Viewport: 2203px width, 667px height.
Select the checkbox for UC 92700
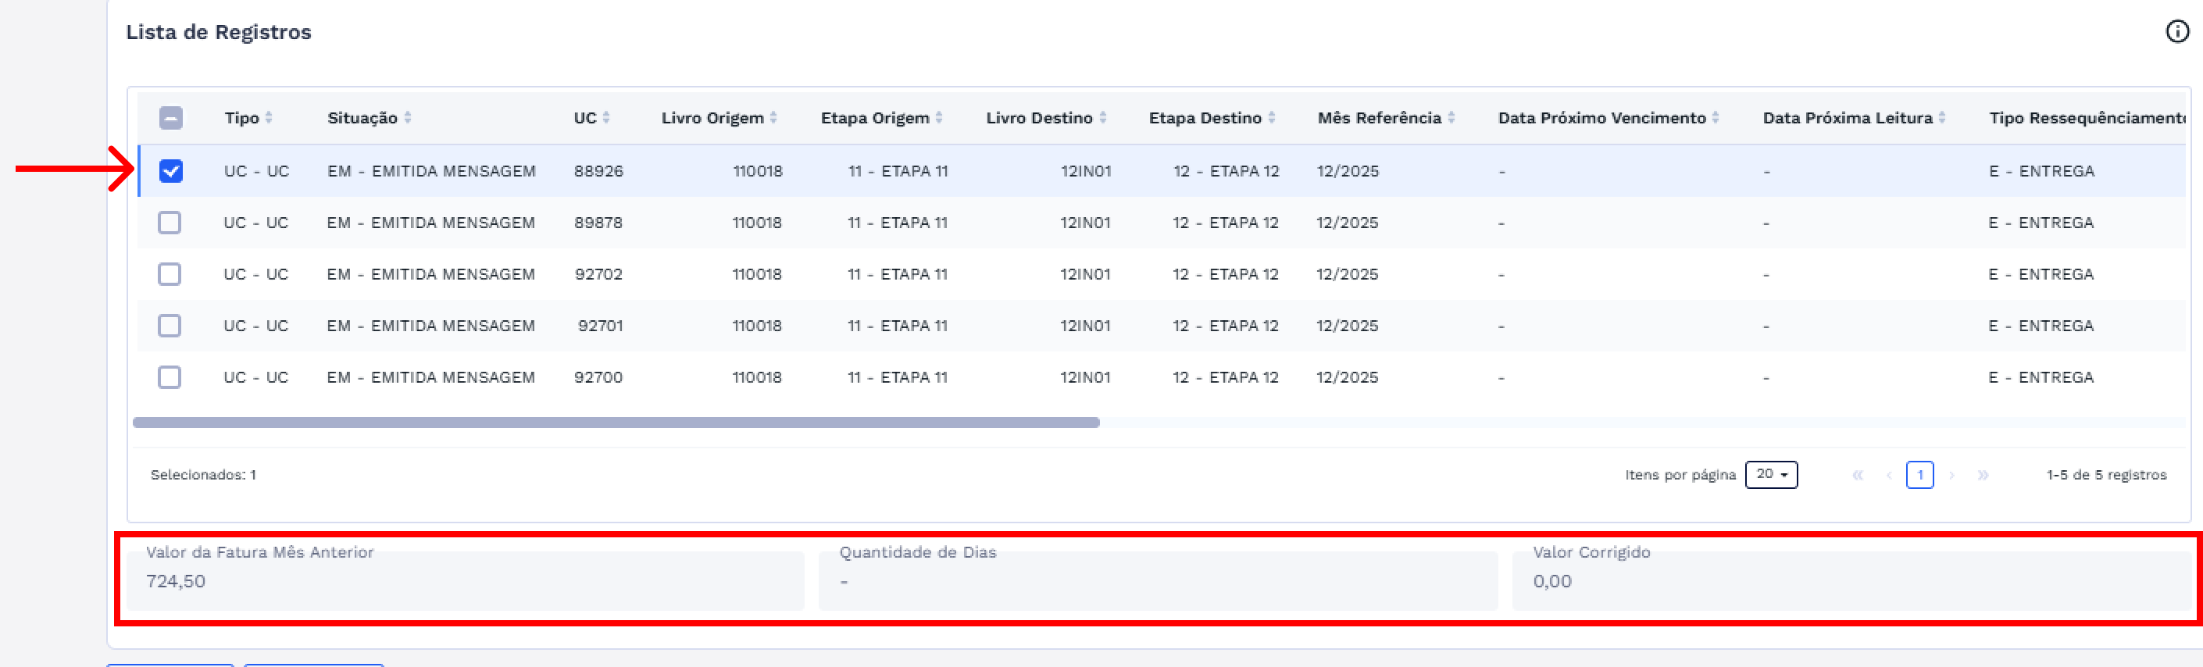(x=170, y=377)
